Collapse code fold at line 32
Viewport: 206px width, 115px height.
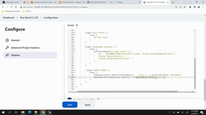(x=75, y=47)
